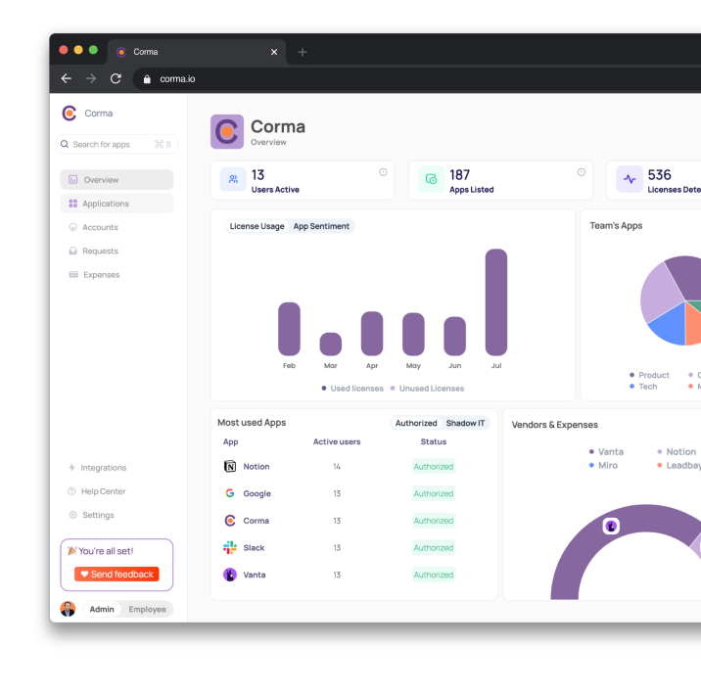Click the Notion app icon in the table
Viewport: 701px width, 692px height.
click(230, 467)
